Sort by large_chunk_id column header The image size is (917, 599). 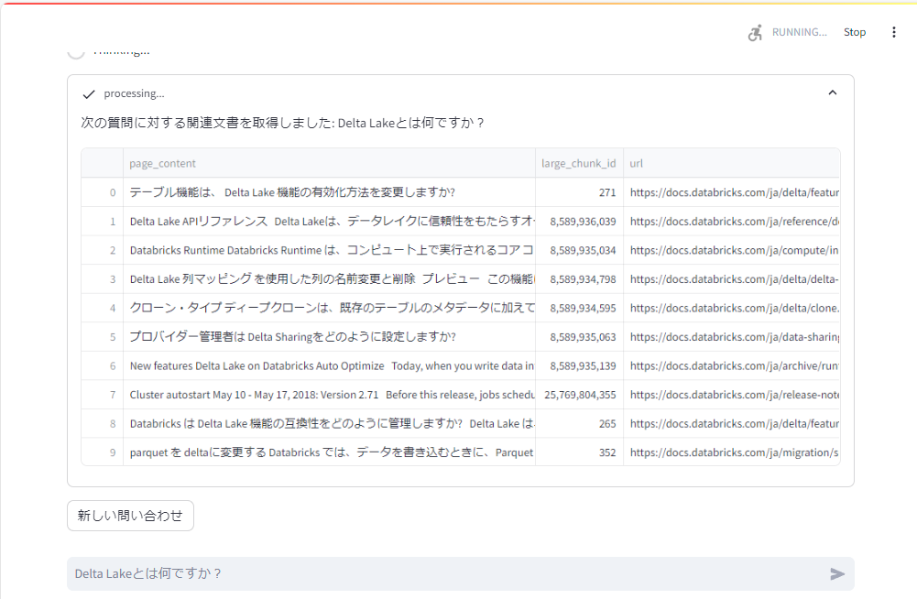coord(579,163)
